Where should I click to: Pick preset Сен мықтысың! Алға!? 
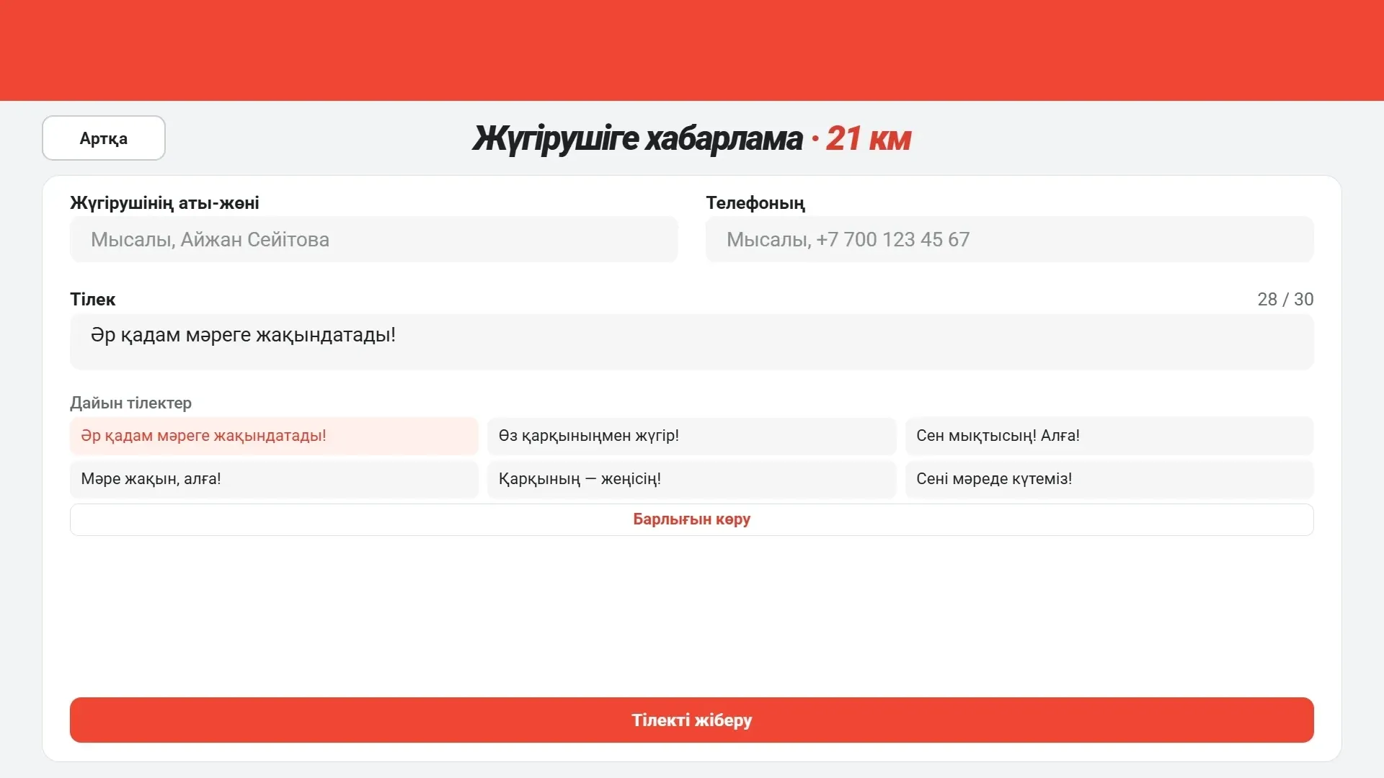[x=1109, y=436]
